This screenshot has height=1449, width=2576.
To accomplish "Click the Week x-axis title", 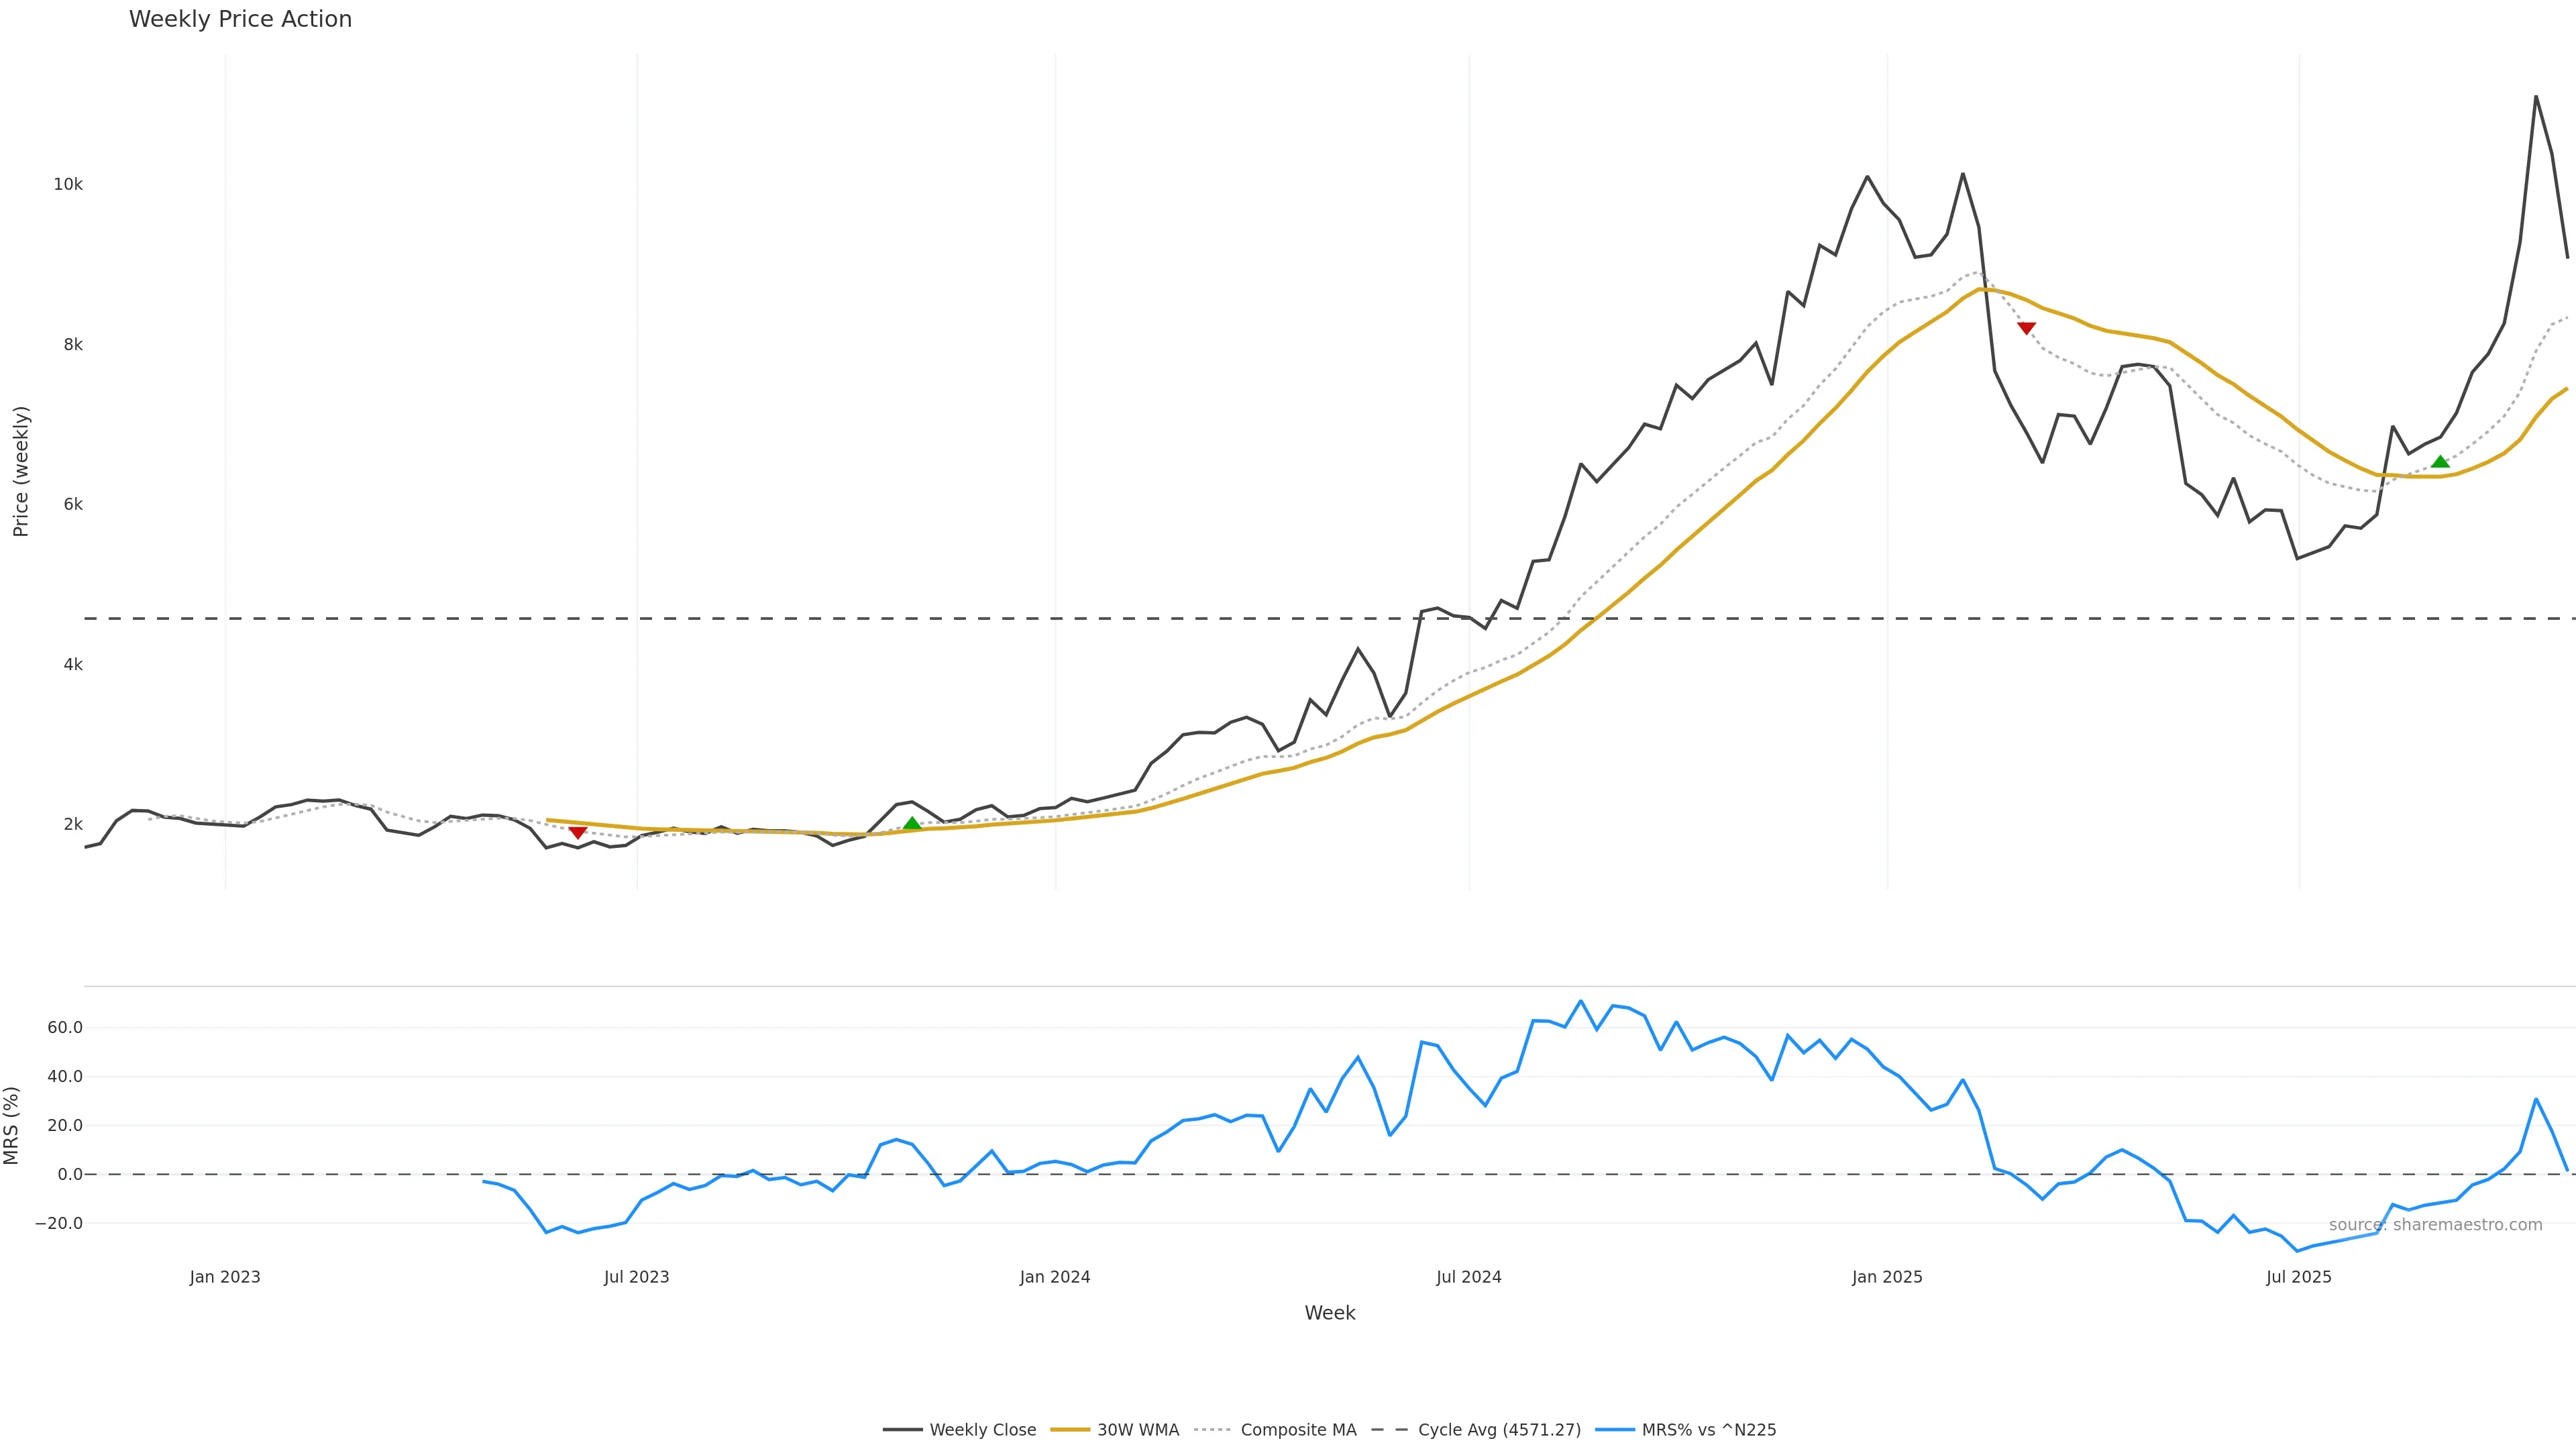I will click(1329, 1313).
